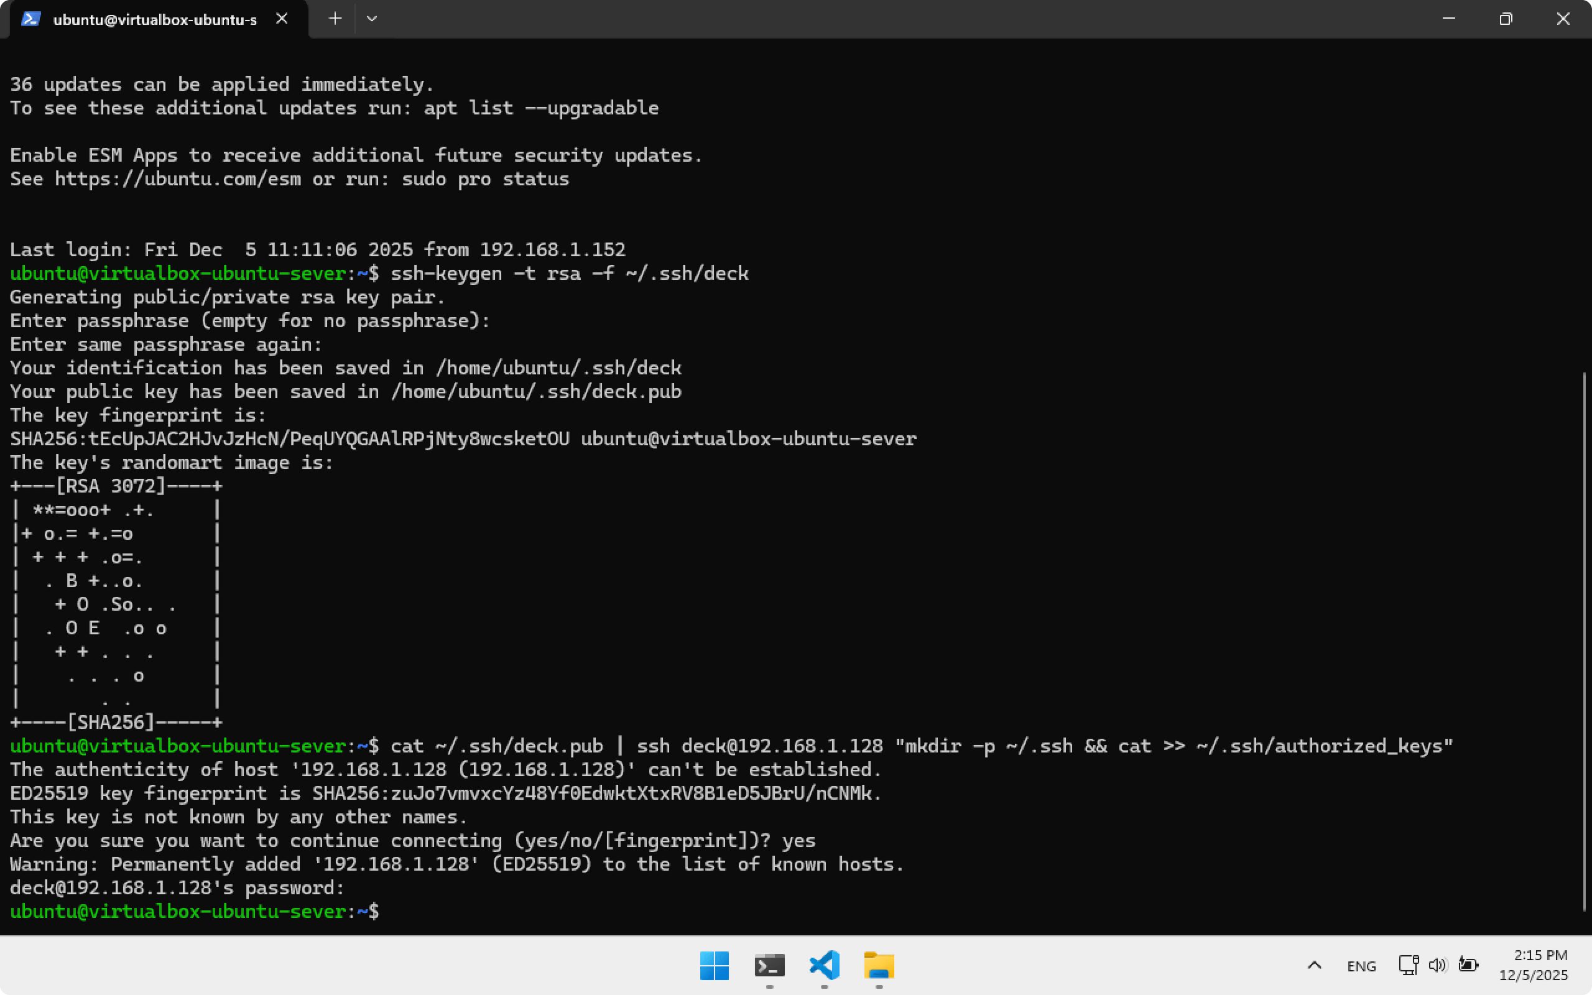1592x995 pixels.
Task: Expand the new tab profile dropdown chevron
Action: click(x=372, y=19)
